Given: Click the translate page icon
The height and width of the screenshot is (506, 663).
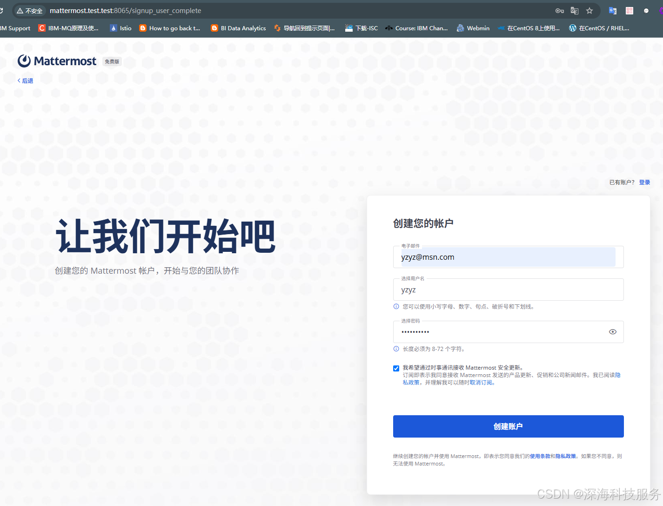Looking at the screenshot, I should click(x=575, y=11).
